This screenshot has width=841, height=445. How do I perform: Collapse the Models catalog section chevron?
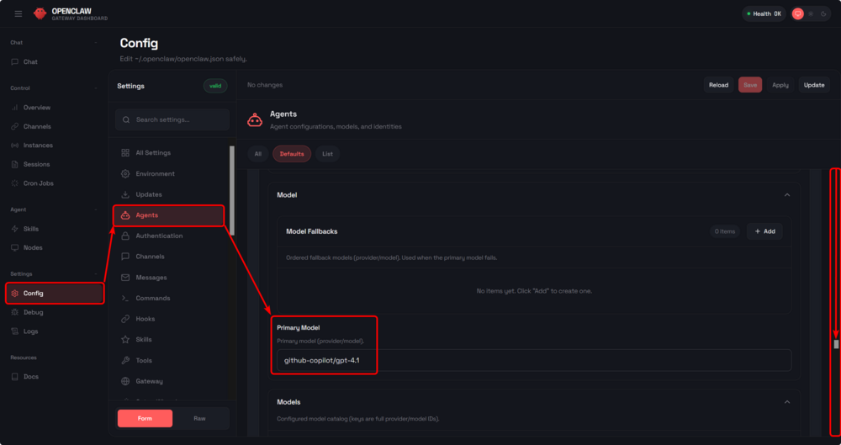tap(787, 402)
